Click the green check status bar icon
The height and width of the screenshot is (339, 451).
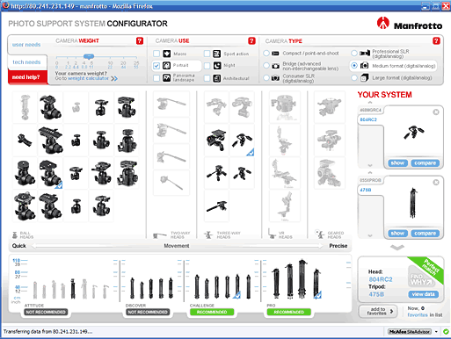coord(446,332)
